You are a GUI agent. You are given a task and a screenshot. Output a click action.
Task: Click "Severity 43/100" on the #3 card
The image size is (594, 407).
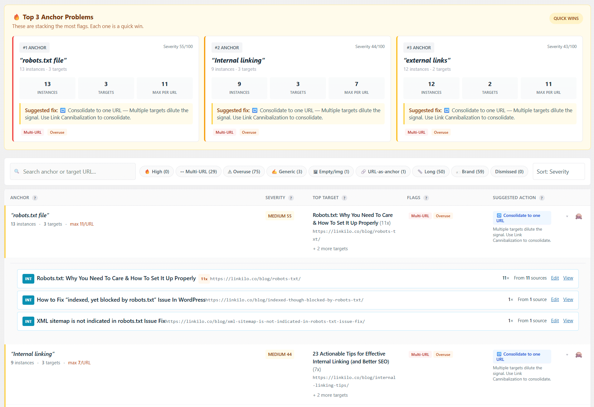[x=562, y=46]
